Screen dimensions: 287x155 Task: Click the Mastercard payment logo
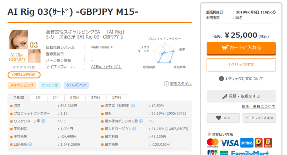[213, 143]
